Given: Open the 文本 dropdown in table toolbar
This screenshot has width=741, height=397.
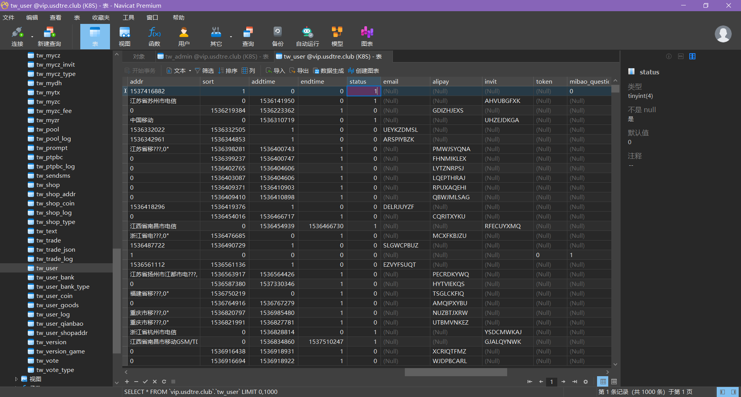Looking at the screenshot, I should coord(190,71).
